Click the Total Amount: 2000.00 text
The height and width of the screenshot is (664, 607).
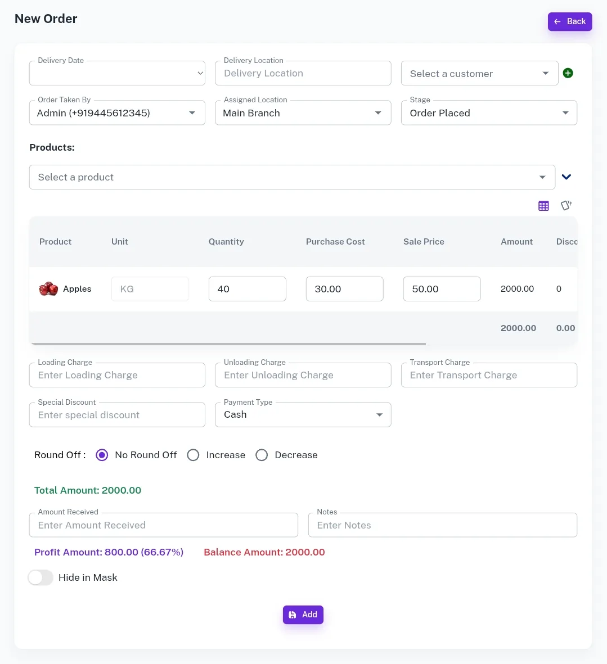click(88, 490)
